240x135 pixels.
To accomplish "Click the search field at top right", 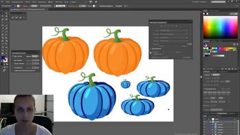I will [x=218, y=2].
